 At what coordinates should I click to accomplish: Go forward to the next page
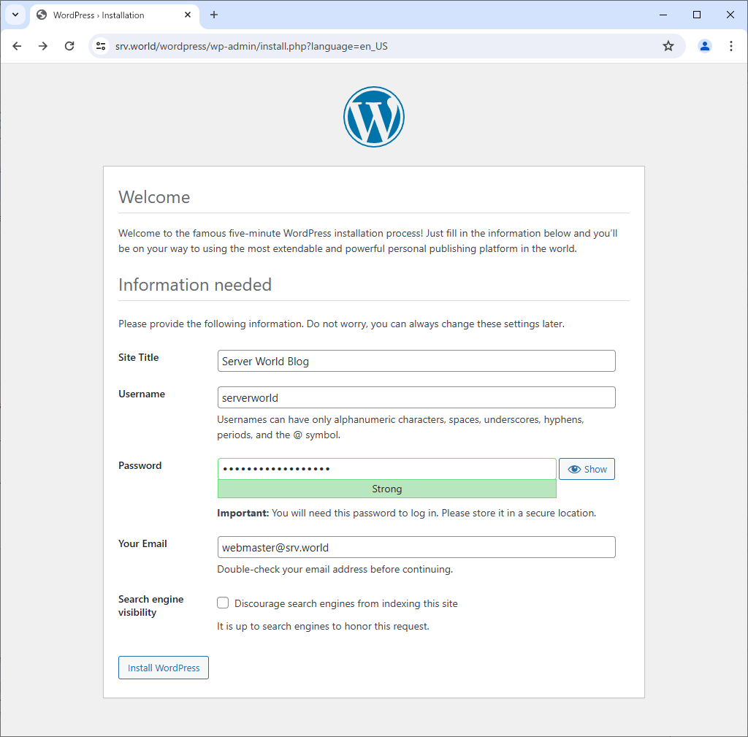pos(43,46)
